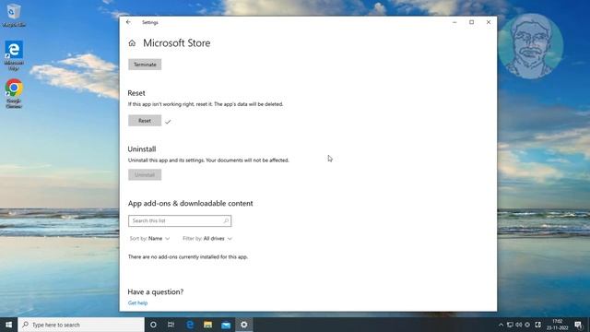Close the Settings window
Screen dimensions: 590x332
489,22
